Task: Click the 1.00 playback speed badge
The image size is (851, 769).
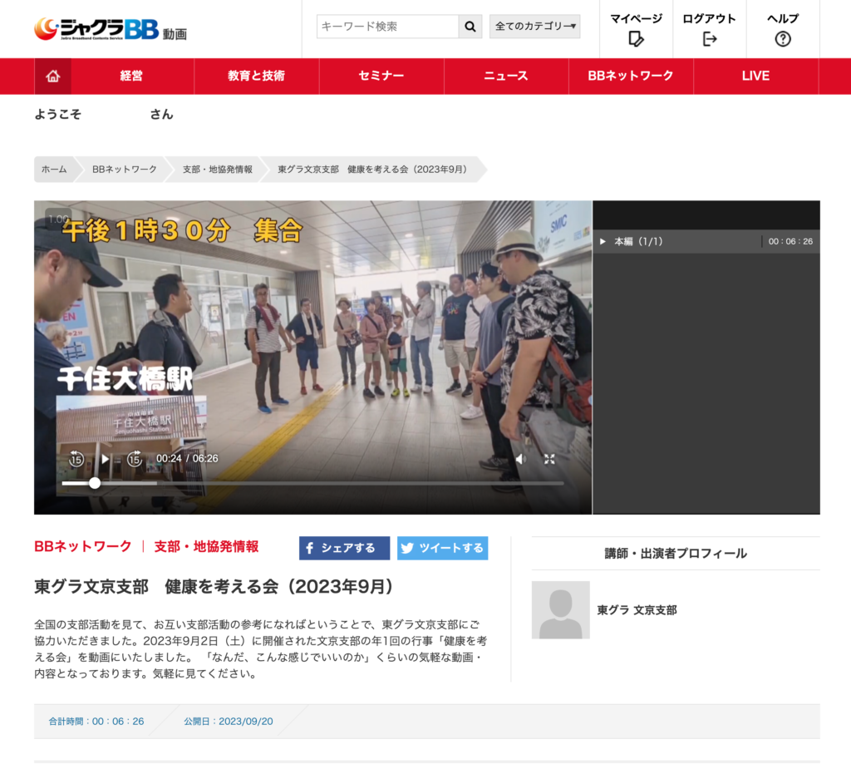Action: (x=58, y=219)
